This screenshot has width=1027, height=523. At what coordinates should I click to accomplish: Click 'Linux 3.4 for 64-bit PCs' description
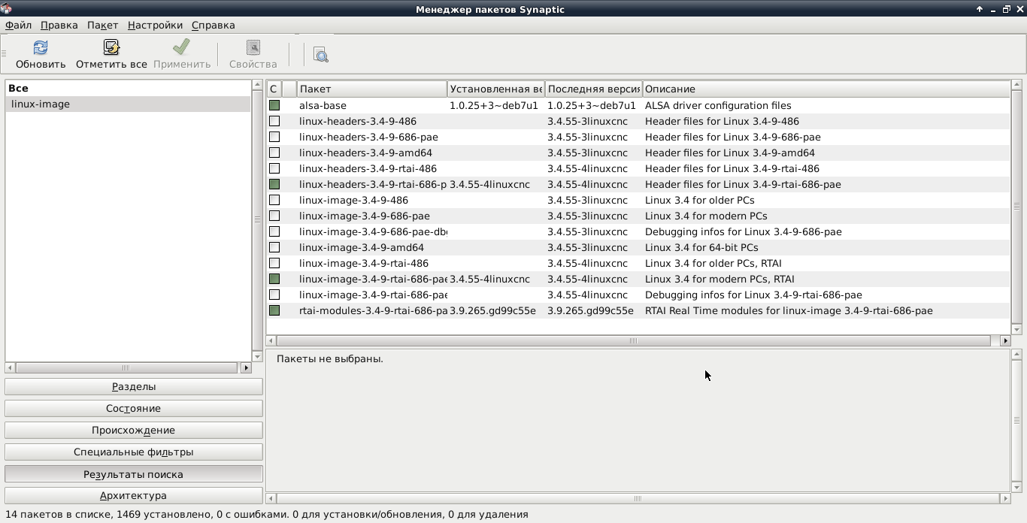click(701, 247)
